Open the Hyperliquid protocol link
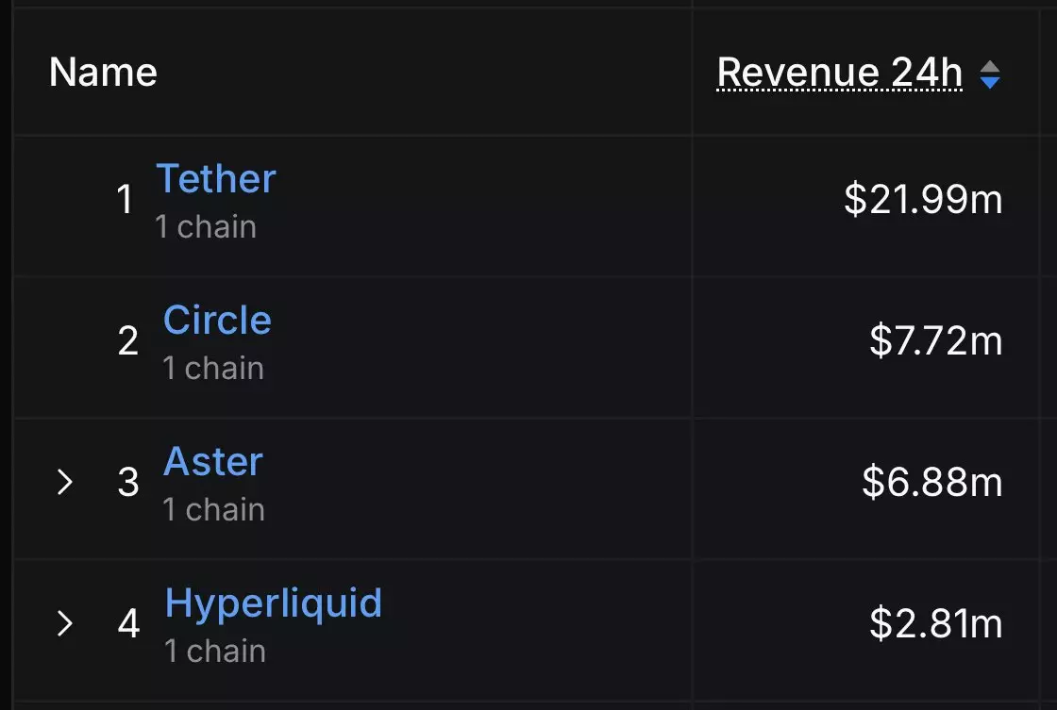 [x=273, y=603]
